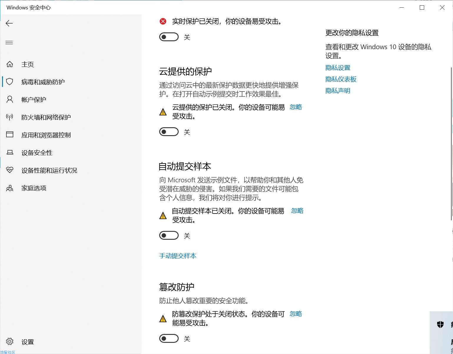Open the 手动提交样本 link
The image size is (453, 354).
point(178,256)
